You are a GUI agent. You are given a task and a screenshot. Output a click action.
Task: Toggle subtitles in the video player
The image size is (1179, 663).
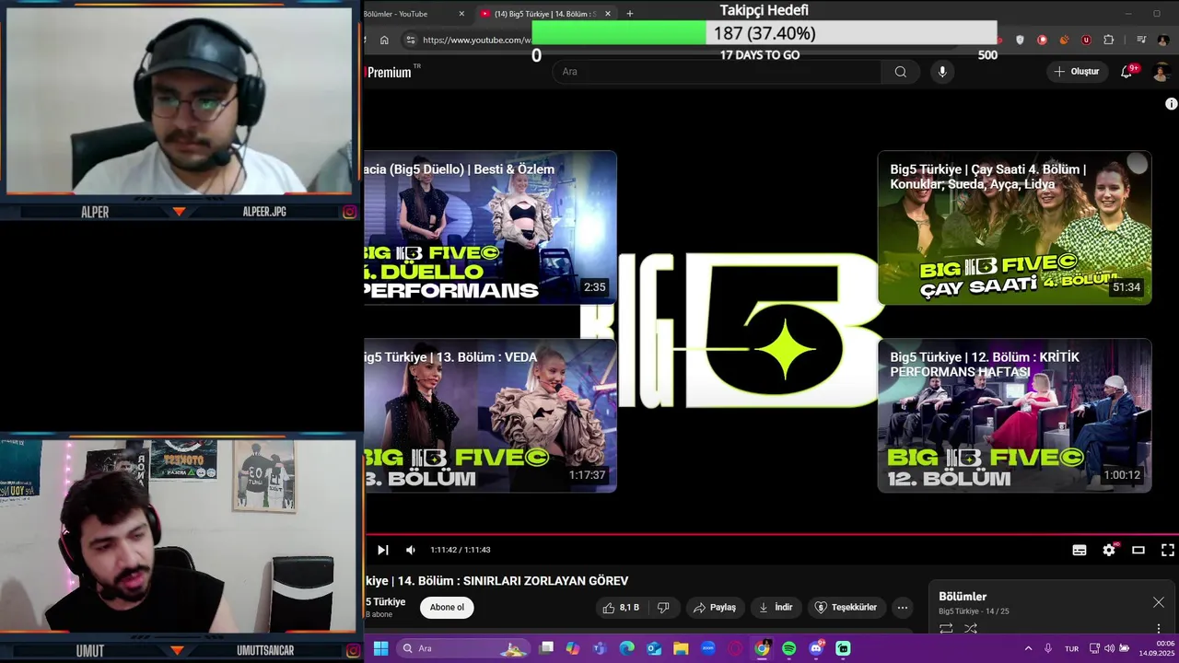point(1080,550)
